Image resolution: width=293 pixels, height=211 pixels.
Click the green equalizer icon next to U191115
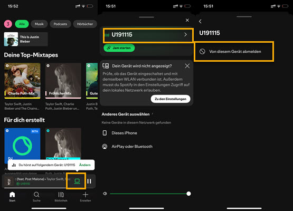107,35
